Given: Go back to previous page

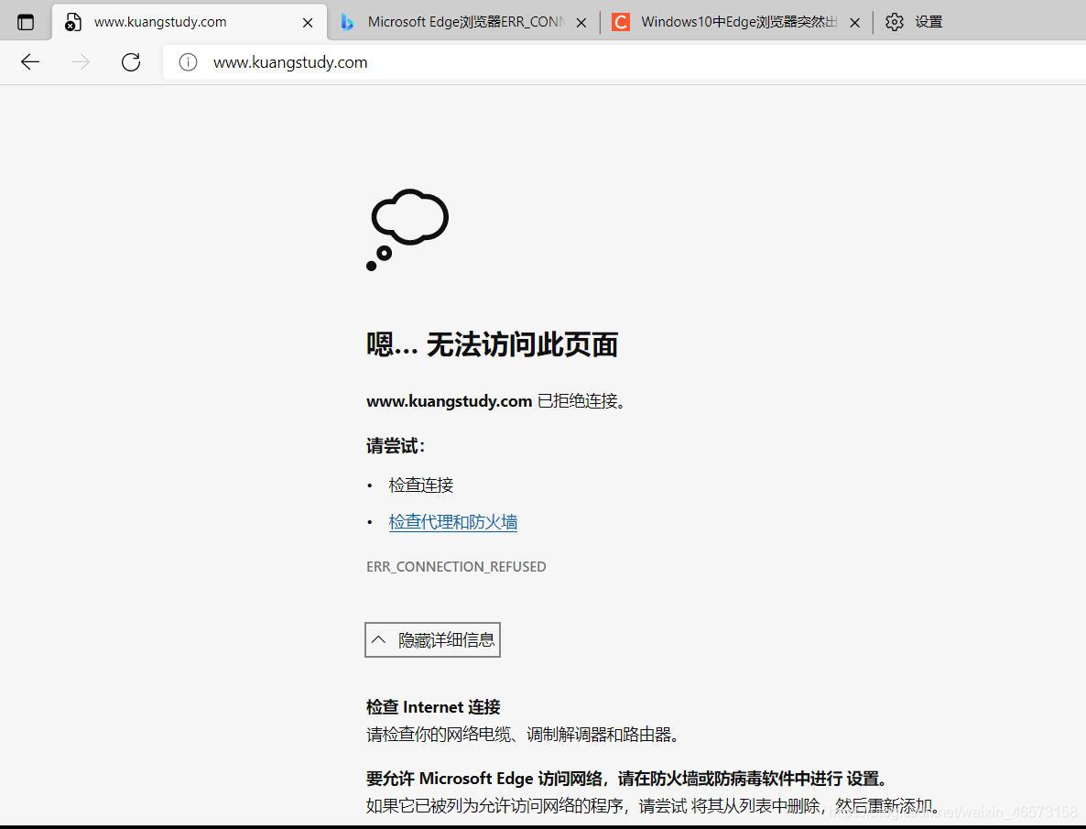Looking at the screenshot, I should [30, 62].
